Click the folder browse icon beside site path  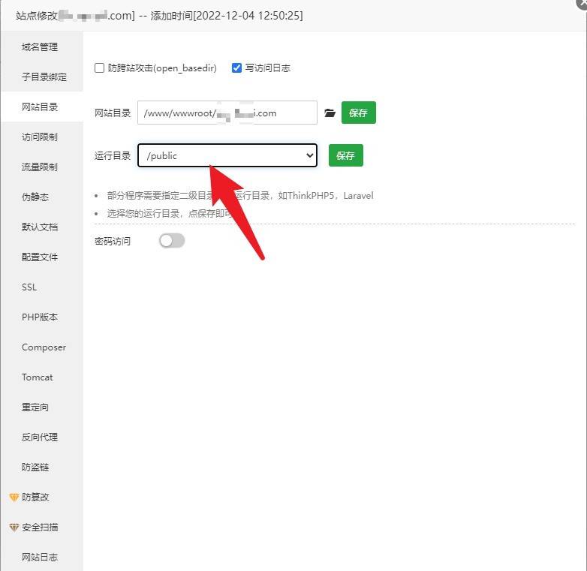click(x=330, y=113)
